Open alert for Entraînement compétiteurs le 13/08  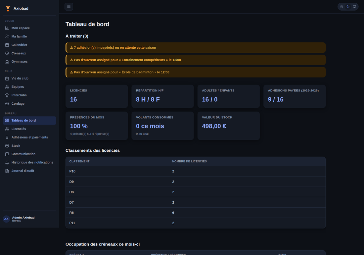(x=196, y=60)
